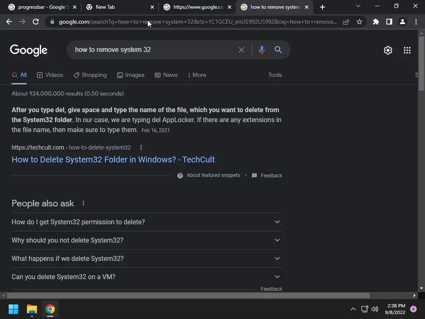Open the Extensions puzzle icon
Screen dimensions: 425x319
pos(376,22)
